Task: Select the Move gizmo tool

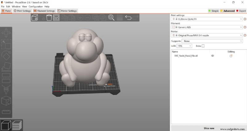Action: pyautogui.click(x=6, y=33)
